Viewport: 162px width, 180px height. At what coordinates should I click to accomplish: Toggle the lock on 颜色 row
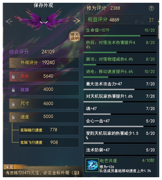(x=13, y=76)
